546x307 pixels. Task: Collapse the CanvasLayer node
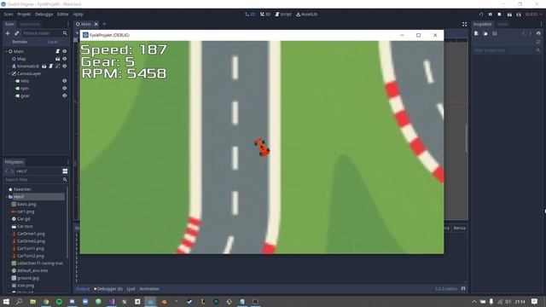pos(9,74)
